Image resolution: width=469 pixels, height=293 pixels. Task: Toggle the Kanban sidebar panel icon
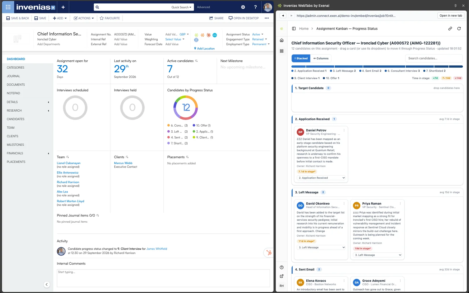coord(294,28)
